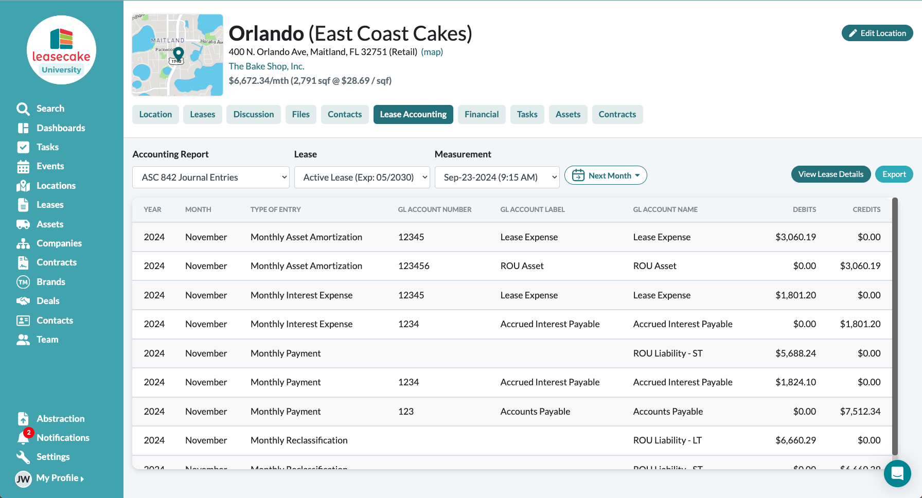The width and height of the screenshot is (922, 498).
Task: Click the location map thumbnail
Action: coord(178,55)
